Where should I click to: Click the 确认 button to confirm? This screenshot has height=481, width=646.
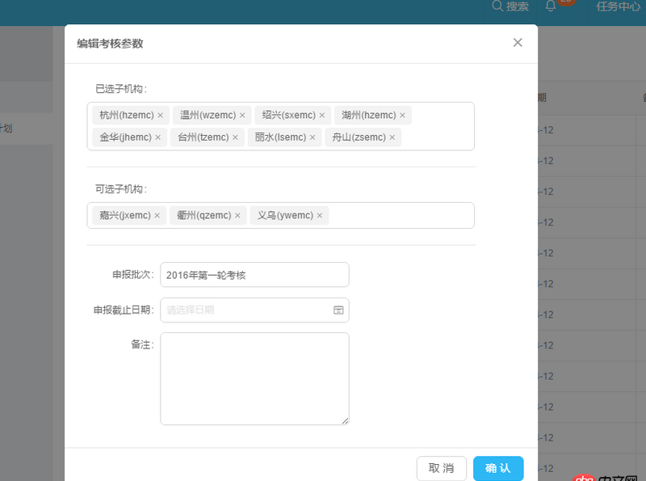pyautogui.click(x=497, y=468)
